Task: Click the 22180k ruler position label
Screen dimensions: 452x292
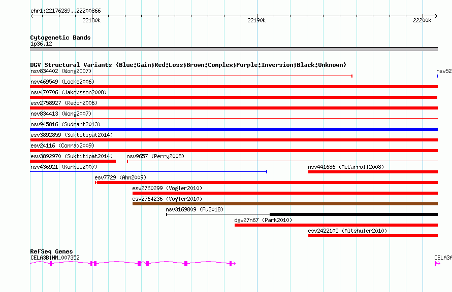Action: click(91, 20)
